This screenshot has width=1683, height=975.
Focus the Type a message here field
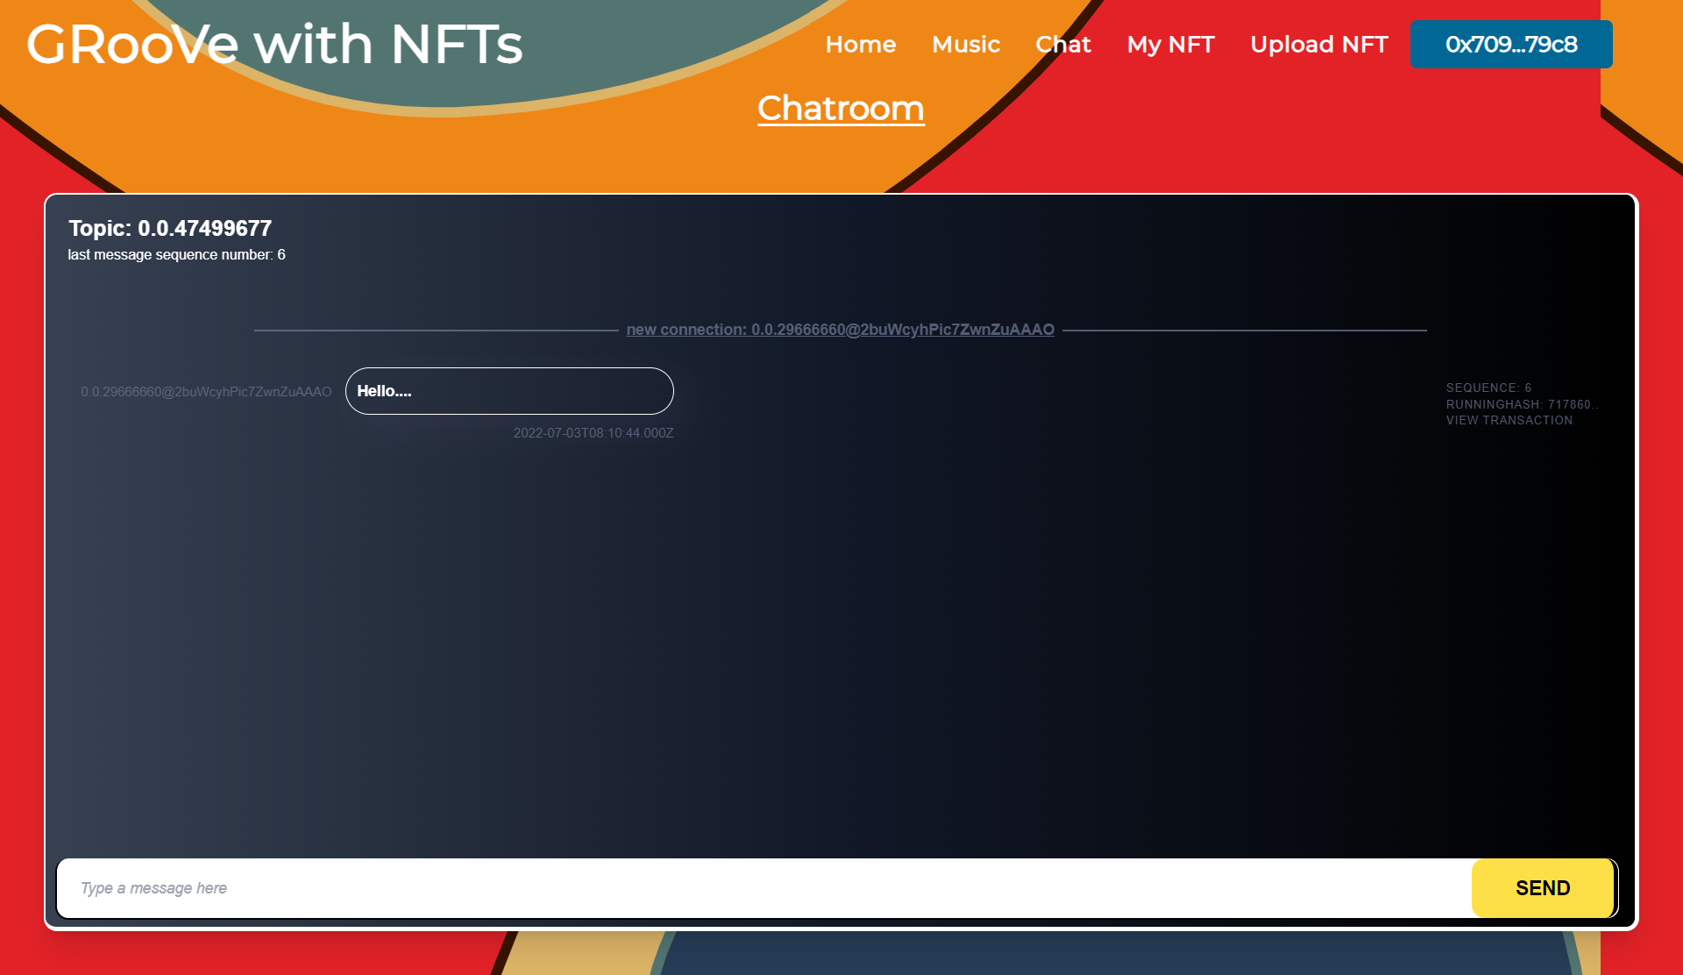click(x=763, y=888)
